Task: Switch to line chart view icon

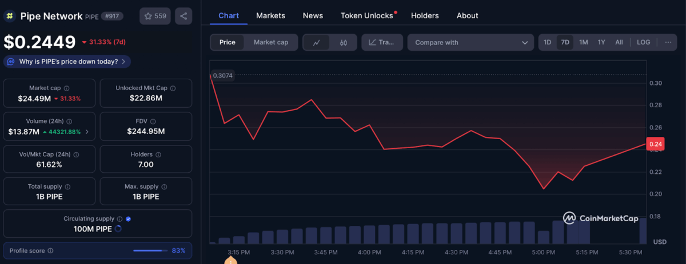Action: tap(316, 42)
